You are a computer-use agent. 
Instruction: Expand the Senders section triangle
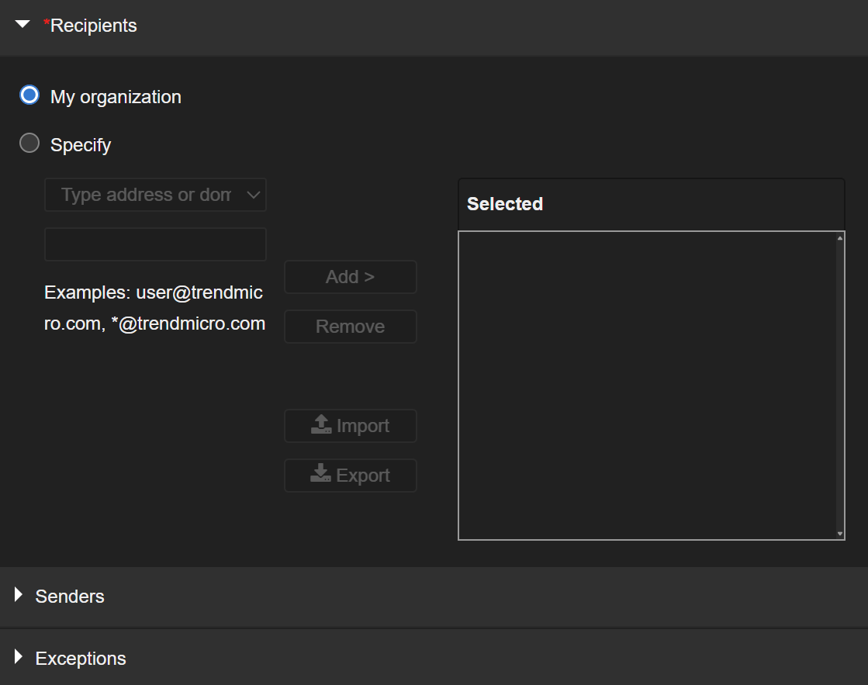point(19,595)
